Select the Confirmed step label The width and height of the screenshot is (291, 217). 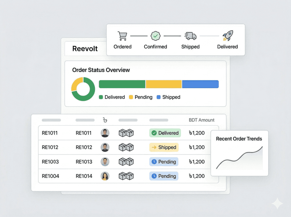(156, 47)
